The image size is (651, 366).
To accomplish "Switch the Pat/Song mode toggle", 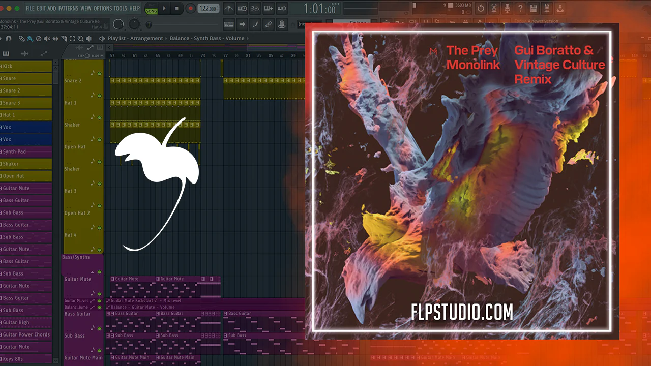I will pos(152,9).
